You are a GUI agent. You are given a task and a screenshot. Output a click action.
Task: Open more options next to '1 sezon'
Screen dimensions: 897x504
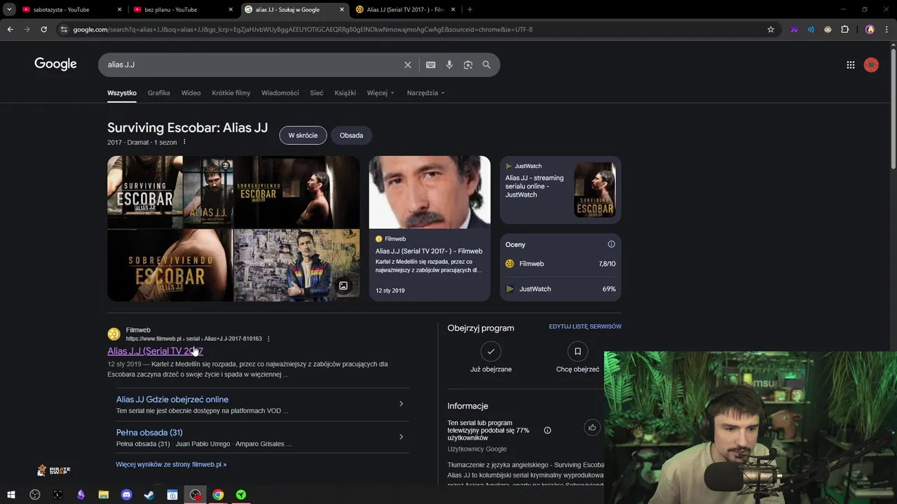point(184,142)
